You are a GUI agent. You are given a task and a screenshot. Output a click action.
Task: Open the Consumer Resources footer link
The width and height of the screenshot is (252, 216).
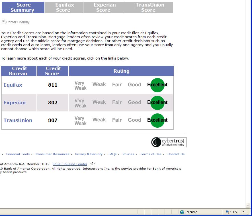52,154
